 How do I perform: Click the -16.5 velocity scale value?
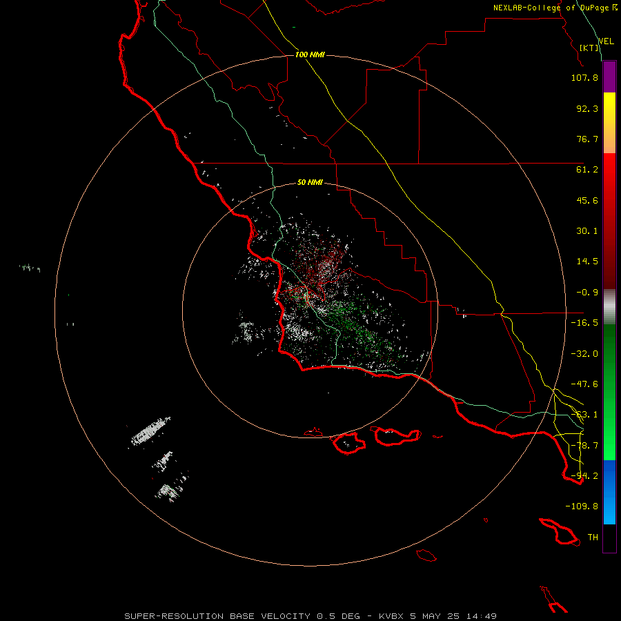pyautogui.click(x=584, y=323)
